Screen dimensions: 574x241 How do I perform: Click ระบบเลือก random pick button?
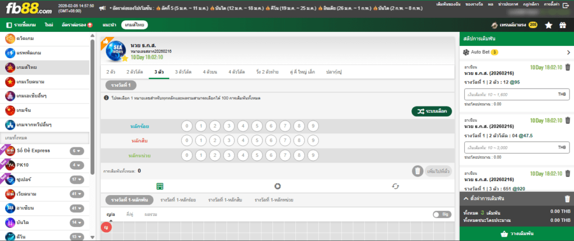point(432,112)
